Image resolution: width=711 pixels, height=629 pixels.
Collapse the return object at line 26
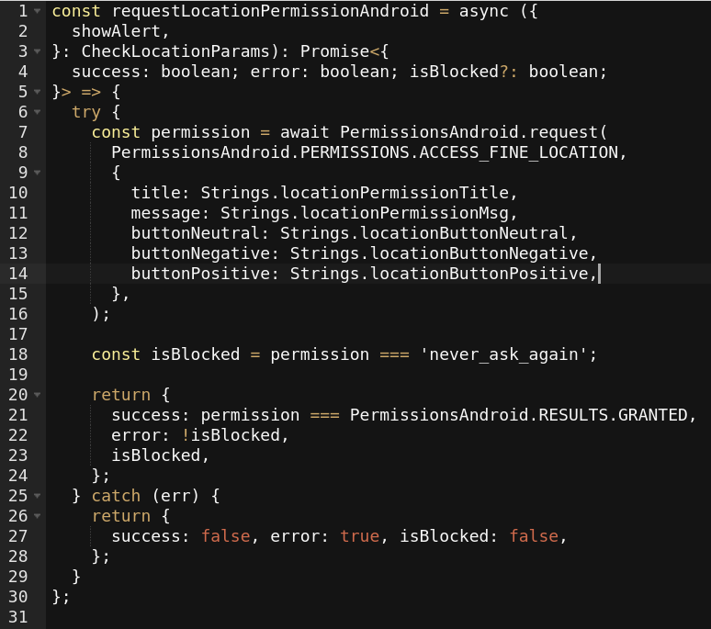(x=37, y=516)
